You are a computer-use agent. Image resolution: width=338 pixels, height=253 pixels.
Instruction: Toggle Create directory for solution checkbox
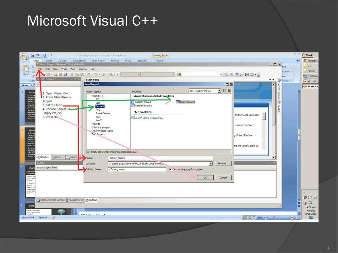pyautogui.click(x=170, y=169)
